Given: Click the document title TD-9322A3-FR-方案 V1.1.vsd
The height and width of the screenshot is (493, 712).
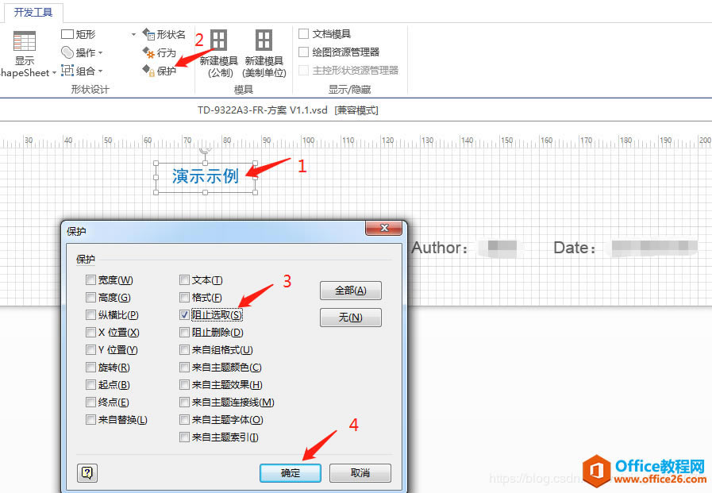Looking at the screenshot, I should pyautogui.click(x=263, y=110).
